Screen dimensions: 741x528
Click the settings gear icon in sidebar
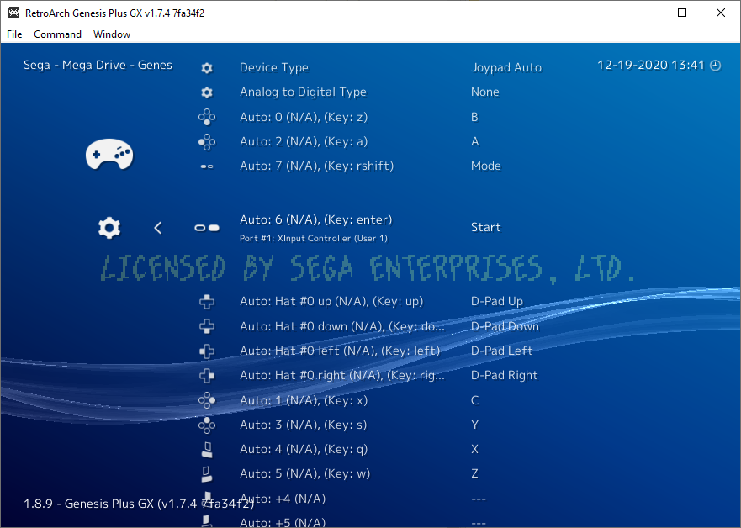[109, 228]
